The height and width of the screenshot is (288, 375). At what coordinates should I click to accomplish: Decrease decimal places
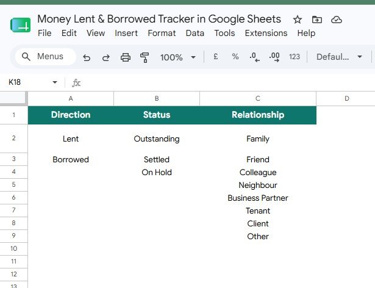[254, 57]
